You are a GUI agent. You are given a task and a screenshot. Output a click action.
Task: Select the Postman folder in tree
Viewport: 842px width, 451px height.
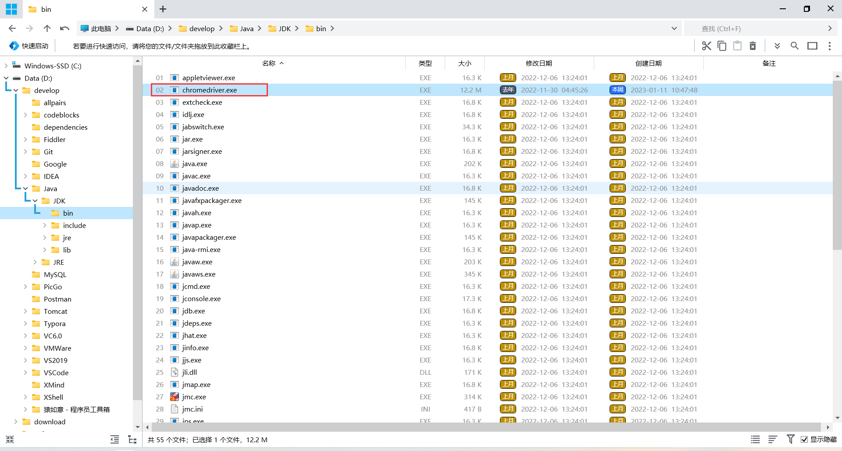pos(57,299)
